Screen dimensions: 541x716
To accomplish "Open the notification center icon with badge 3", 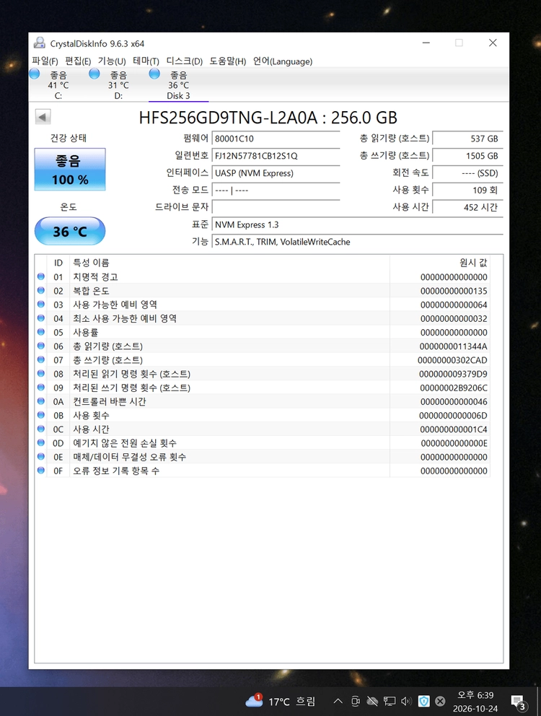I will tap(519, 702).
